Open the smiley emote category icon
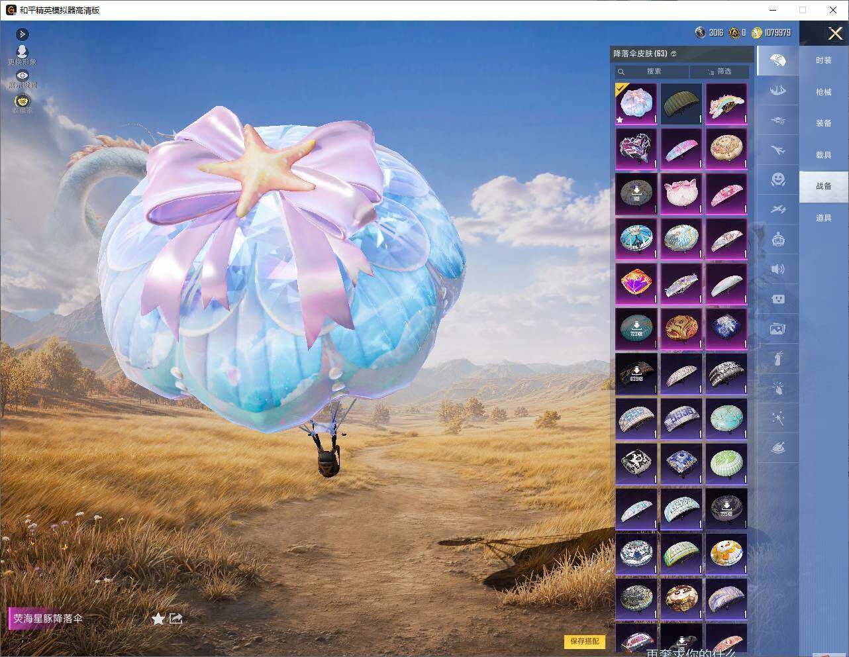The width and height of the screenshot is (849, 657). point(778,179)
